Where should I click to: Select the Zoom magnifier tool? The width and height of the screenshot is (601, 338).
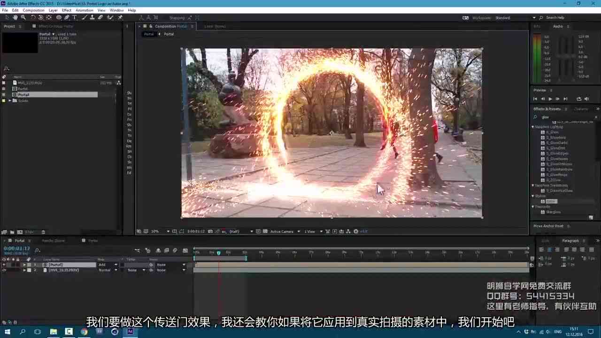coord(23,17)
